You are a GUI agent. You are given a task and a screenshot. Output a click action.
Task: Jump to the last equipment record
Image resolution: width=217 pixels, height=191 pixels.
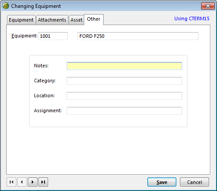43,182
